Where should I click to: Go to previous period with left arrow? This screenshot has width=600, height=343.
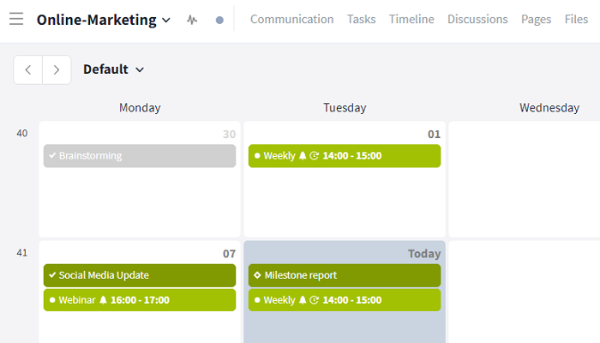coord(28,69)
